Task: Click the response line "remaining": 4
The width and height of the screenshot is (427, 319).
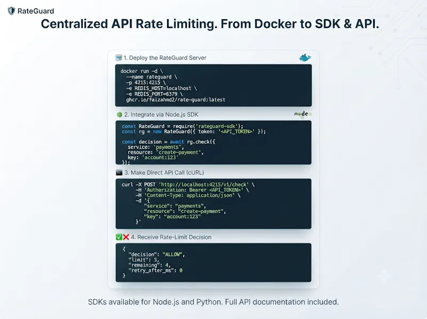Action: pyautogui.click(x=149, y=265)
